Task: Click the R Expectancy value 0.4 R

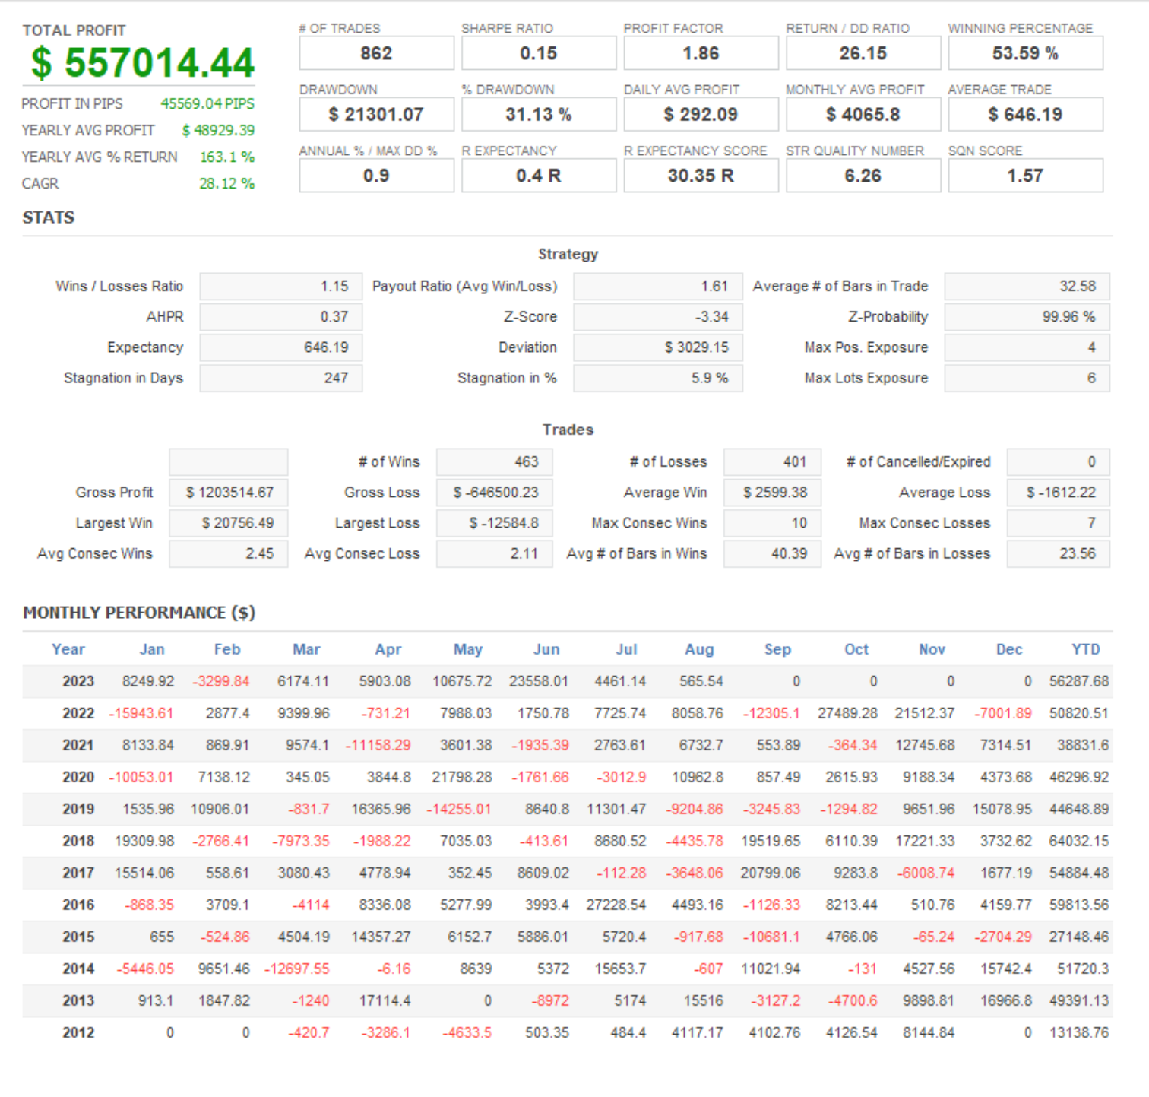Action: click(539, 176)
